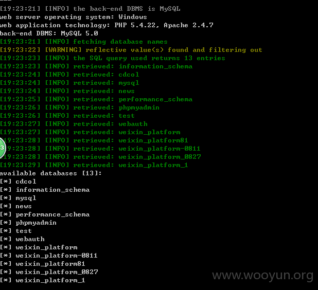Screen dimensions: 318x290
Task: Select the log line 'retrieved: webauth'
Action: [74, 124]
